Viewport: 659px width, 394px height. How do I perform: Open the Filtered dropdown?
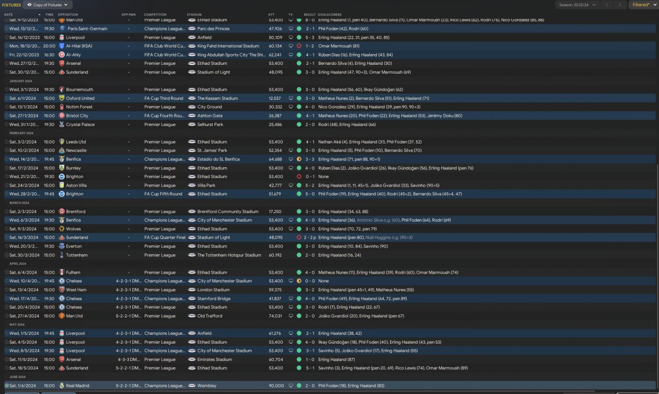pos(643,5)
